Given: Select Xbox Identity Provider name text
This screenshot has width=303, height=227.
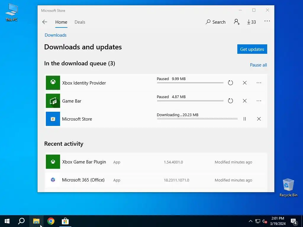Looking at the screenshot, I should click(84, 83).
